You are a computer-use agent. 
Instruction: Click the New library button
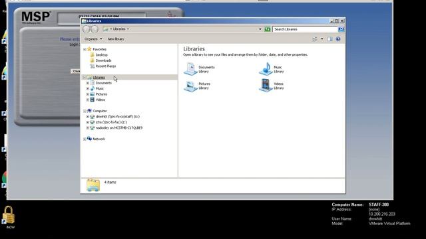[x=116, y=39]
